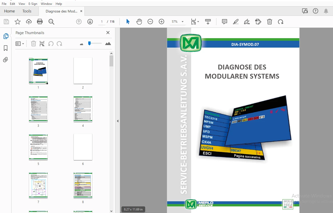Screen dimensions: 333x213
Task: Delete selected thumbnail page
Action: 33,44
